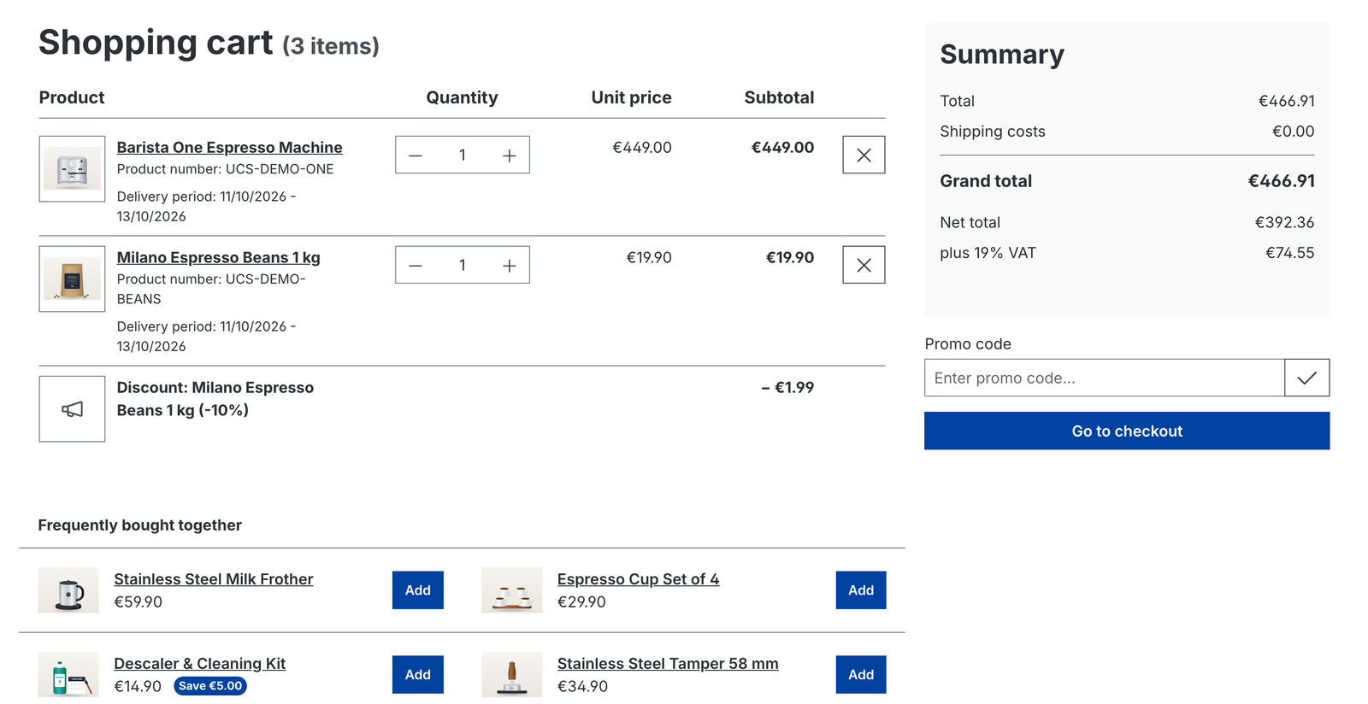
Task: Open Descaler & Cleaning Kit link
Action: click(200, 664)
